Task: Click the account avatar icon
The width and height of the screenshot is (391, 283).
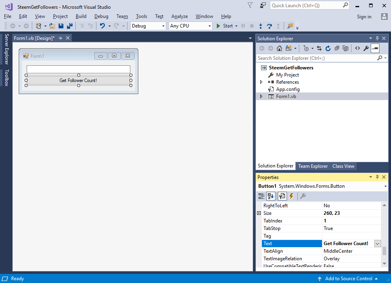Action: tap(384, 16)
